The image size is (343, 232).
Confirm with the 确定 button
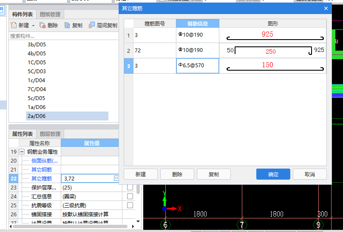(273, 174)
